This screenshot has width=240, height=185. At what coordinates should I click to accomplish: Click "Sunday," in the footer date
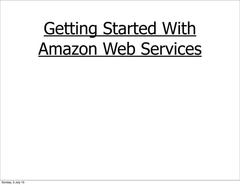tap(7, 182)
